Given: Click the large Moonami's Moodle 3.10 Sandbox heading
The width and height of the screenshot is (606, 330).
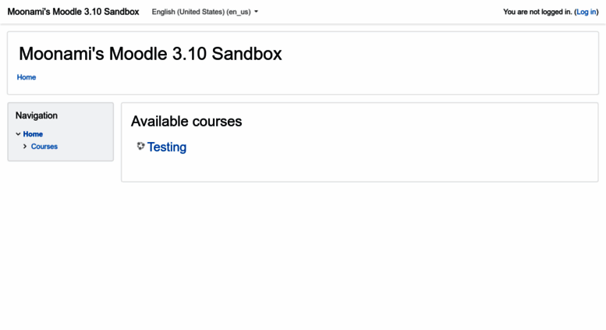Looking at the screenshot, I should click(150, 54).
